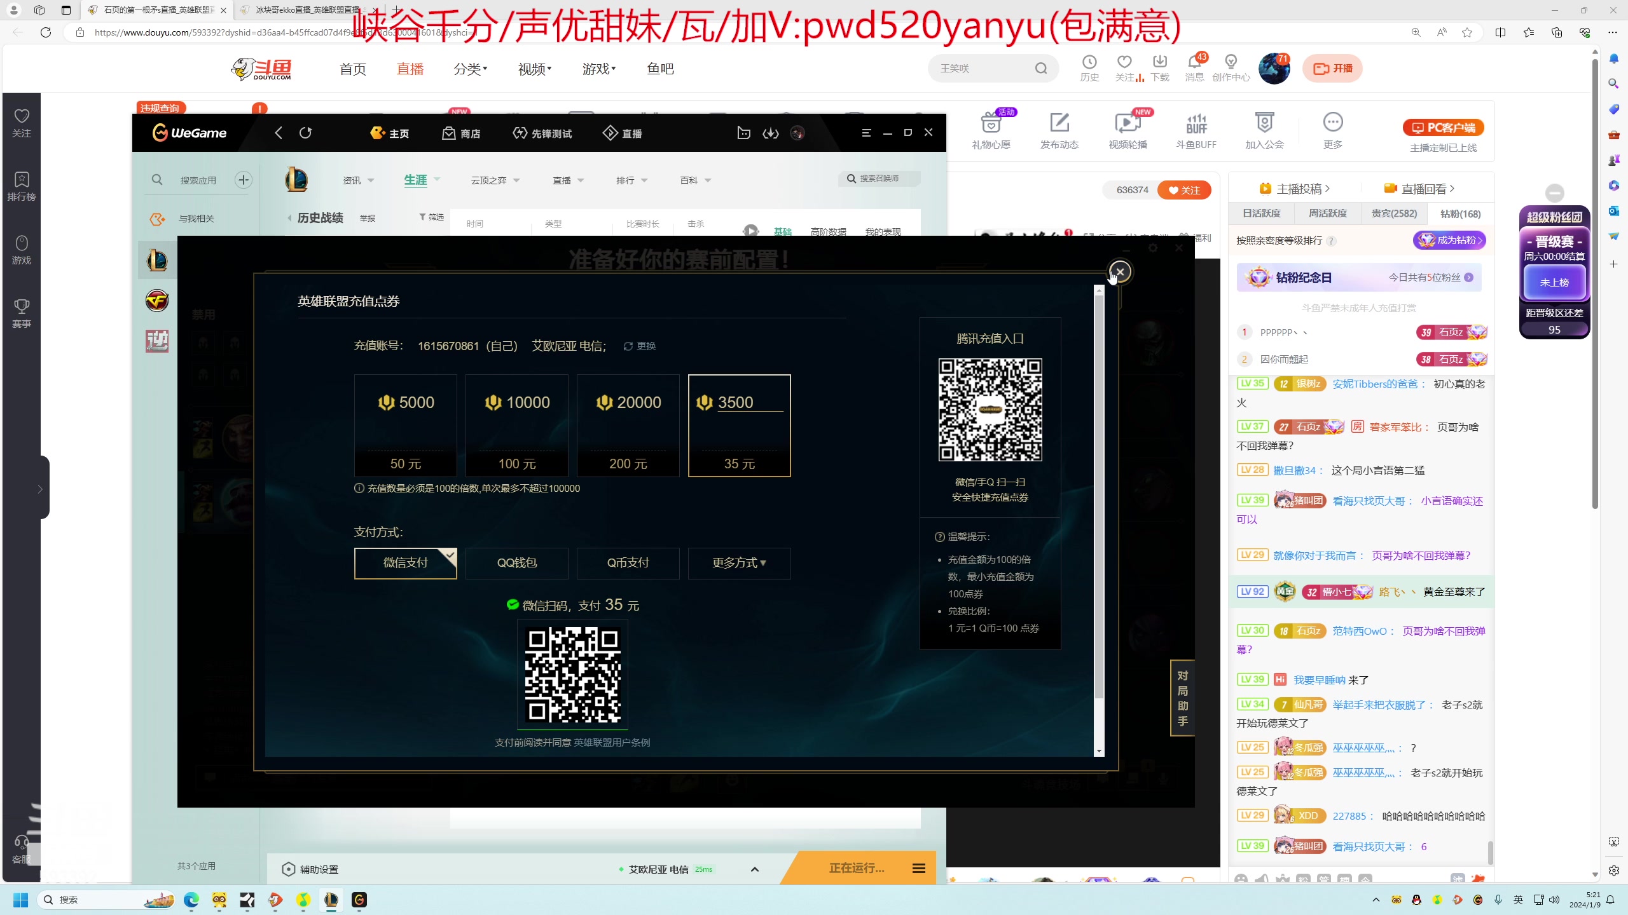Select the 10000 points for 100 yuan option
Image resolution: width=1628 pixels, height=915 pixels.
point(517,425)
